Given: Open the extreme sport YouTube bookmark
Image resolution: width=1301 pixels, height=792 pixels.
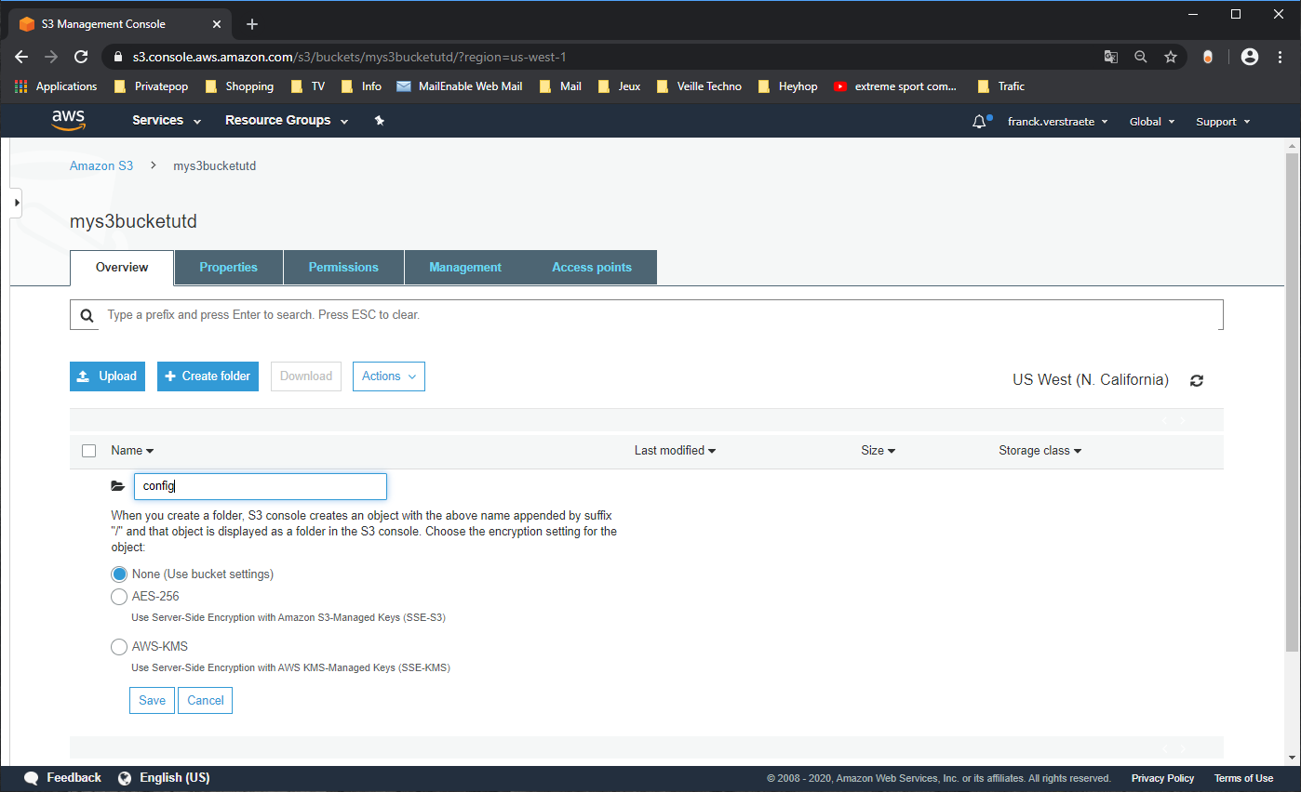Looking at the screenshot, I should [x=894, y=86].
